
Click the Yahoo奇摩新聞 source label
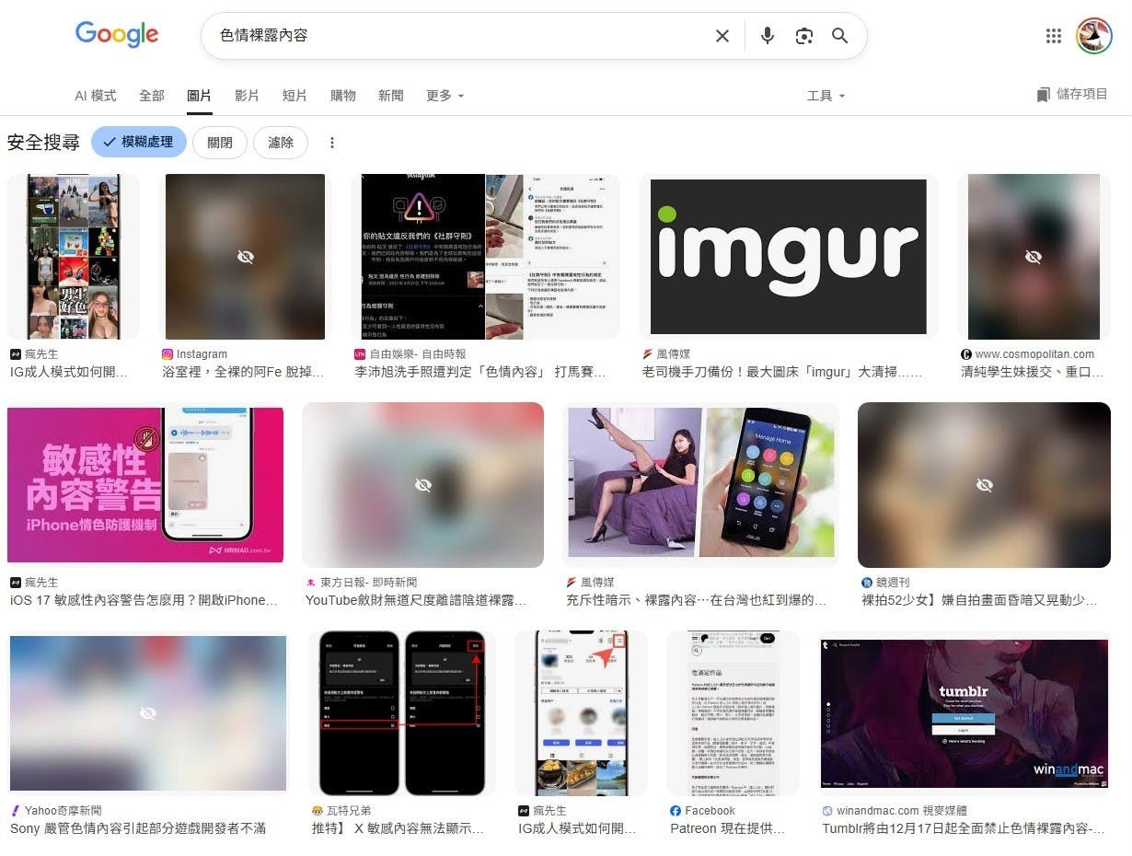click(64, 811)
